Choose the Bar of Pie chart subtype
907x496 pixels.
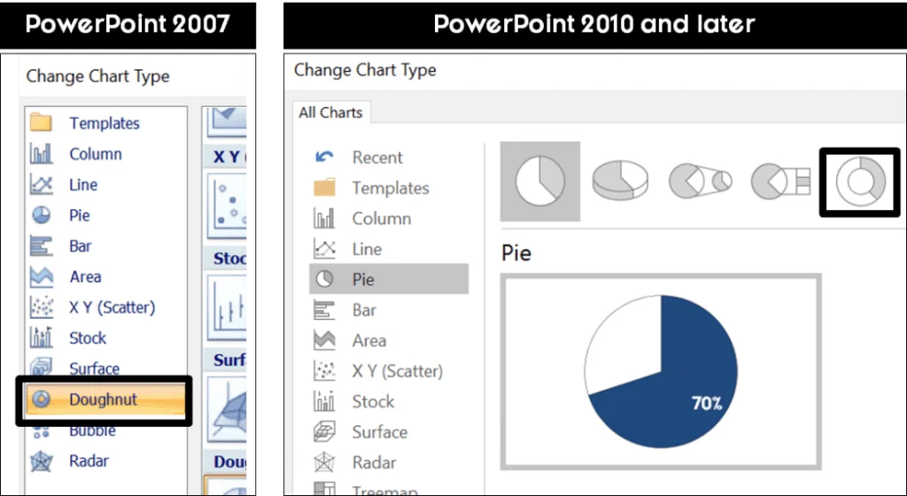(781, 182)
